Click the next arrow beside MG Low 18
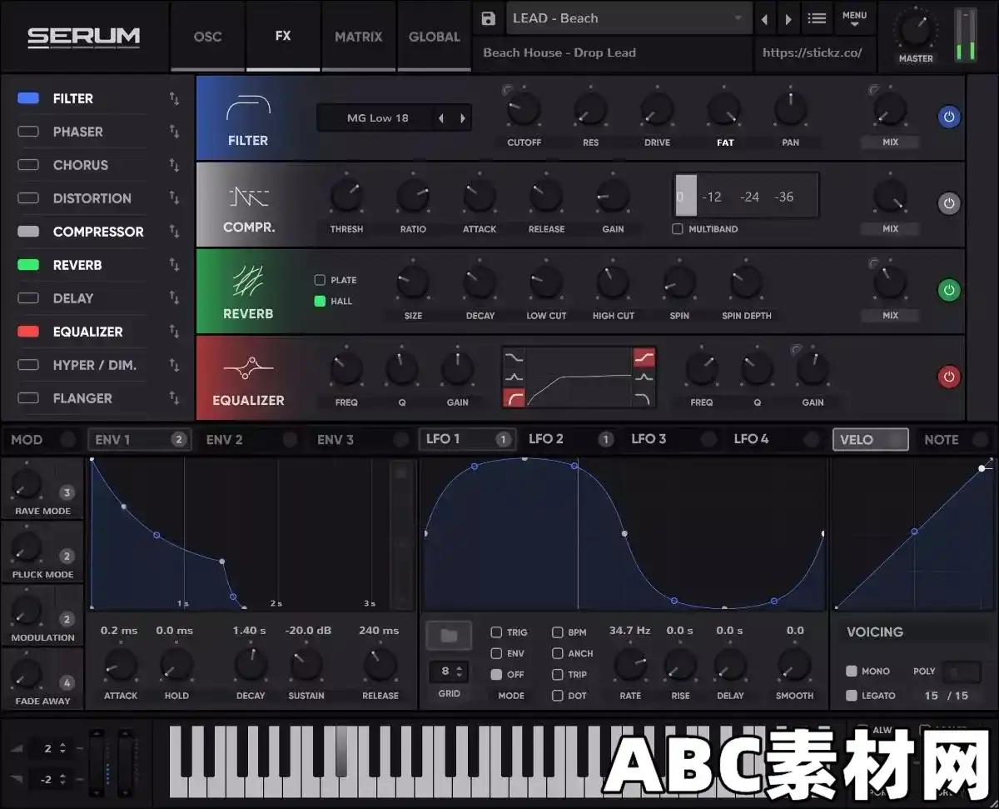Image resolution: width=999 pixels, height=809 pixels. pos(463,117)
